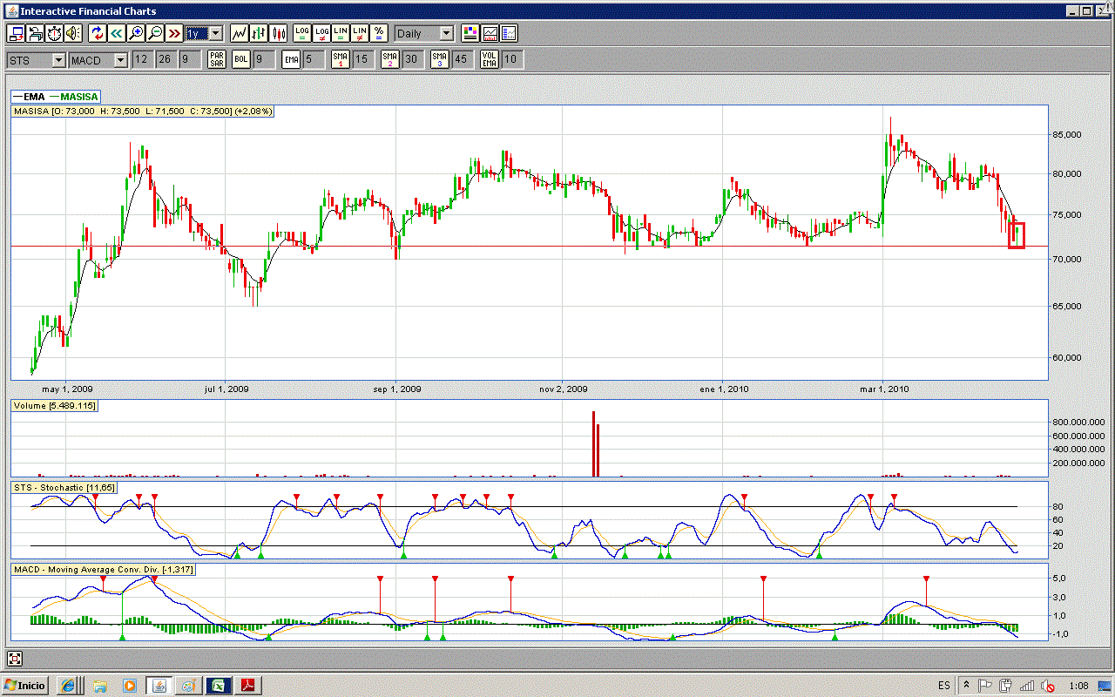
Task: Click the Volume panel label
Action: click(x=54, y=406)
